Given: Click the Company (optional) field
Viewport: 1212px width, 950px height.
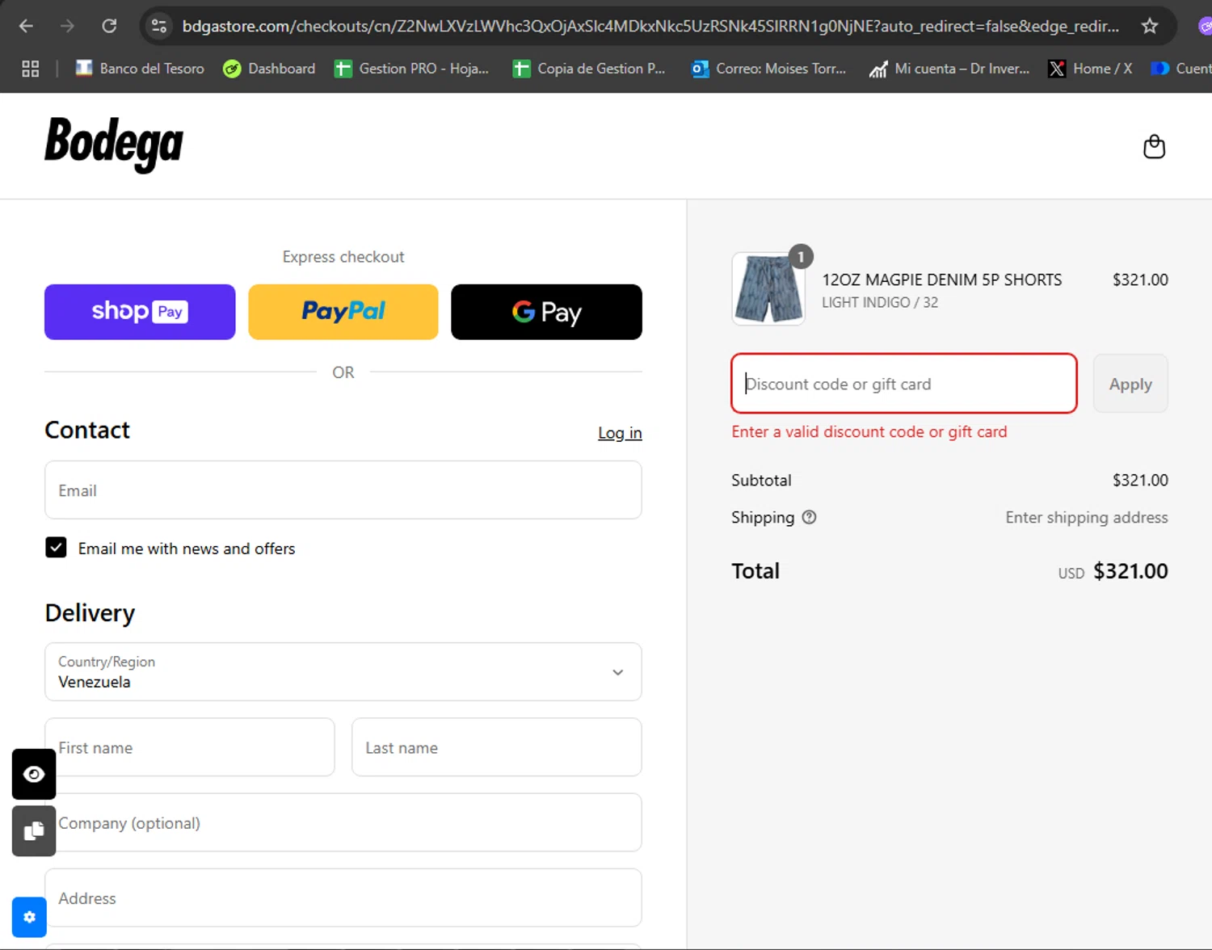Looking at the screenshot, I should (x=343, y=822).
